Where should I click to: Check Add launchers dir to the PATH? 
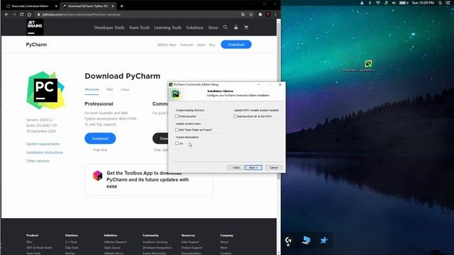(235, 116)
